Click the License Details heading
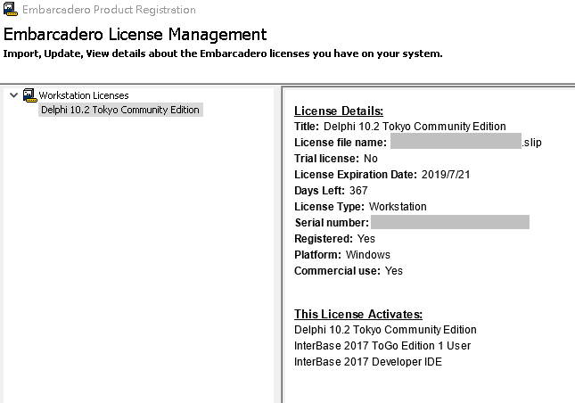Viewport: 575px width, 403px height. click(x=339, y=111)
